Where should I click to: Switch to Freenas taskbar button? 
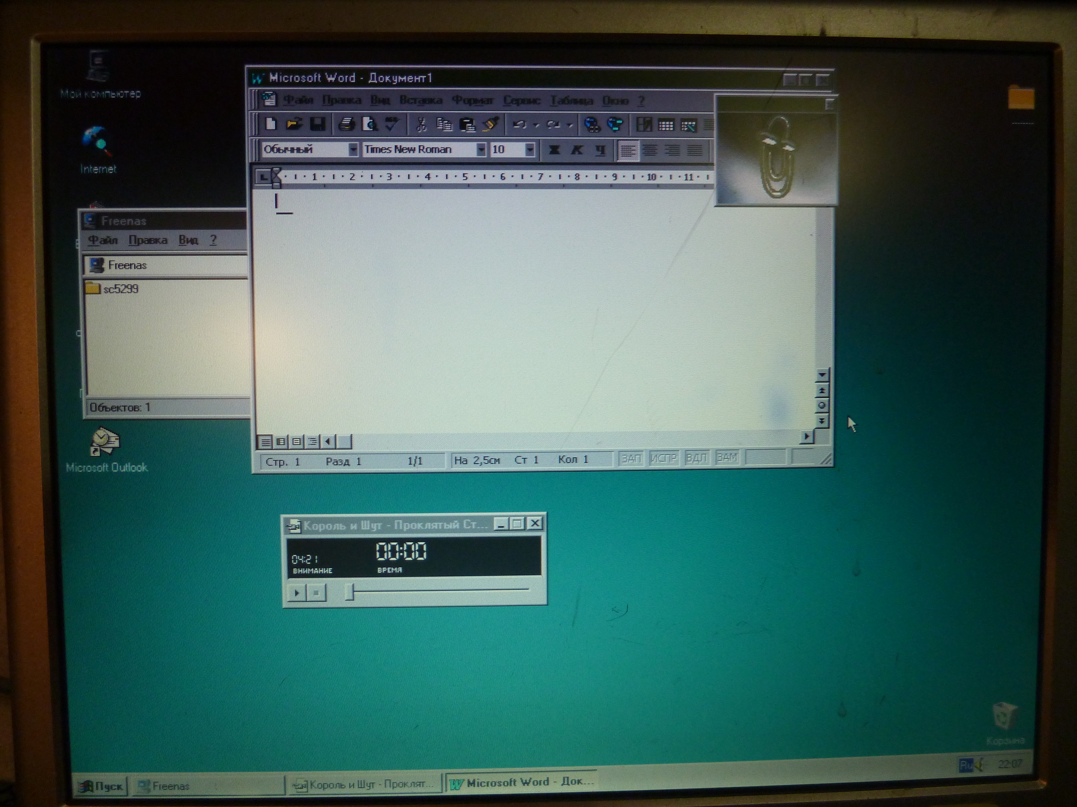(208, 786)
